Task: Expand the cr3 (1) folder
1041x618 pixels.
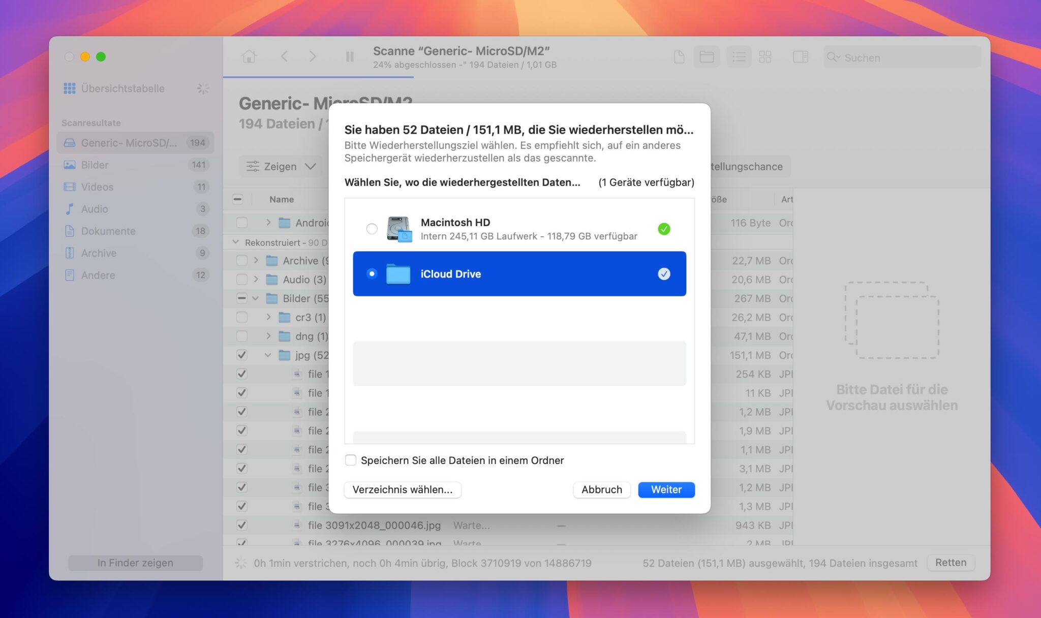Action: (x=268, y=317)
